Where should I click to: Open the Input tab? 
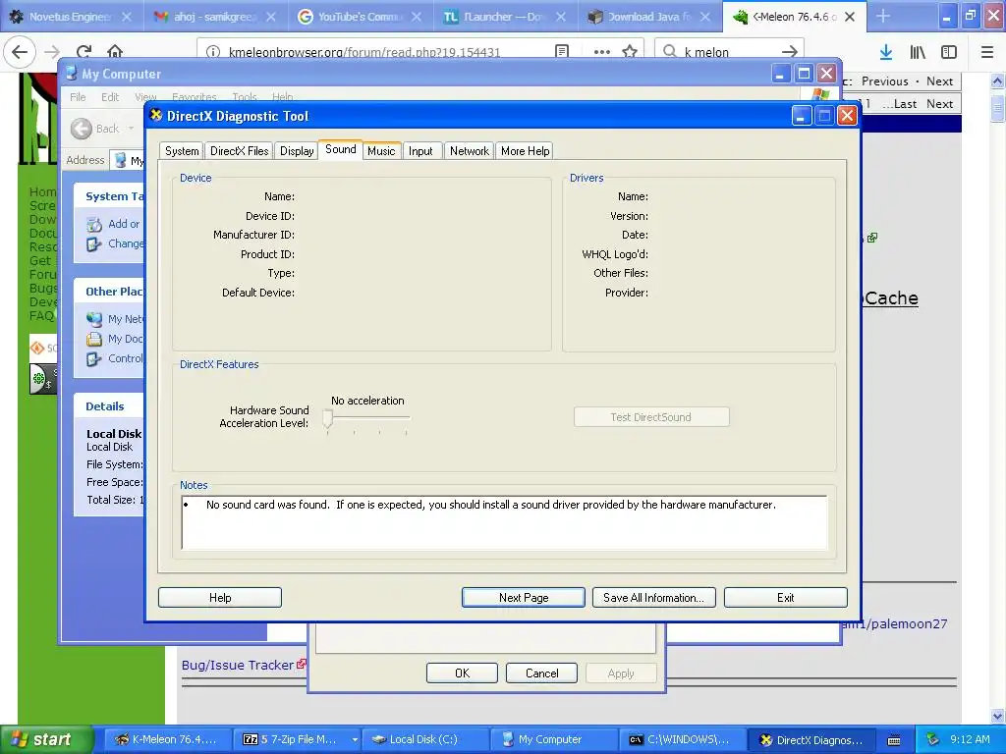(420, 150)
